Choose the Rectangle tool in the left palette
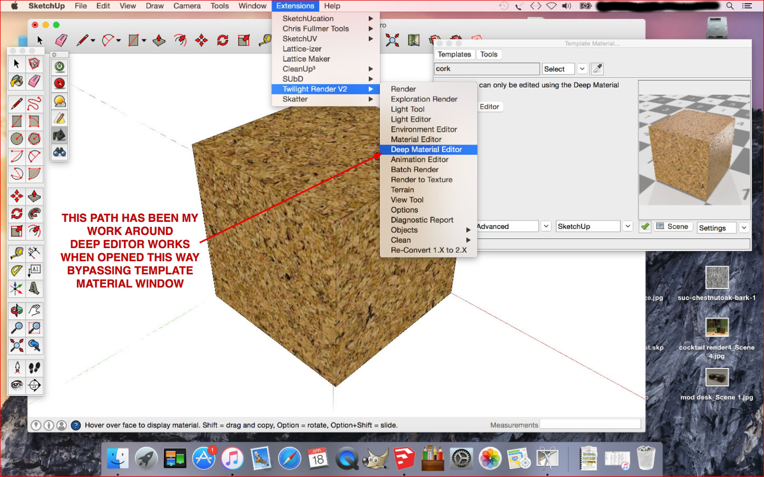The image size is (764, 477). click(17, 121)
